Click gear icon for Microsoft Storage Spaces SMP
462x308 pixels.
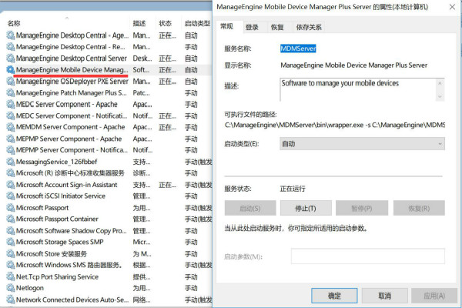point(11,243)
